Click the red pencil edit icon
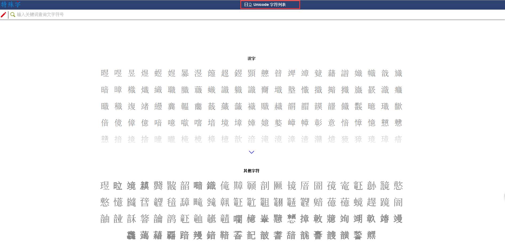505x243 pixels. [x=3, y=15]
